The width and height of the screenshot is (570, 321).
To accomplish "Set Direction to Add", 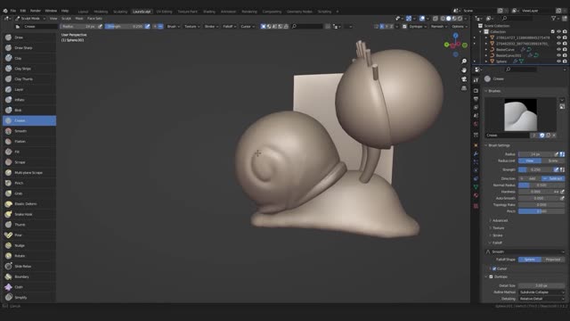I will pos(530,178).
